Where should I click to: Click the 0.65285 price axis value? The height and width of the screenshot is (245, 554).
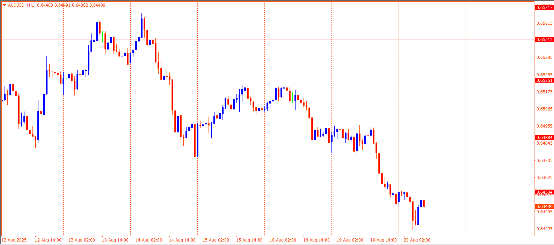545,75
